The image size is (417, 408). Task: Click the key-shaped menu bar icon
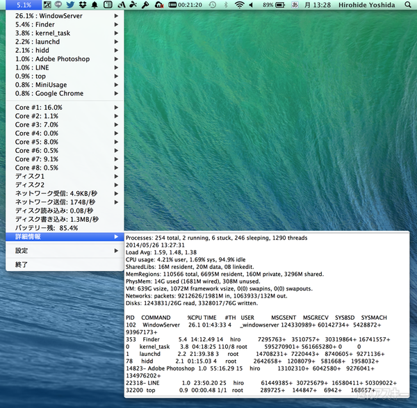pyautogui.click(x=145, y=5)
